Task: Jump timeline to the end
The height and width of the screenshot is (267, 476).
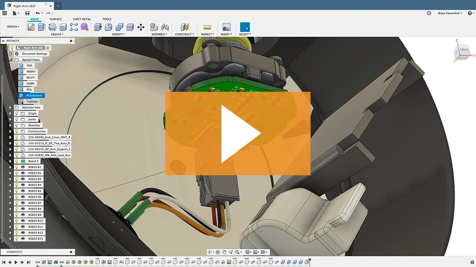Action: pyautogui.click(x=29, y=262)
